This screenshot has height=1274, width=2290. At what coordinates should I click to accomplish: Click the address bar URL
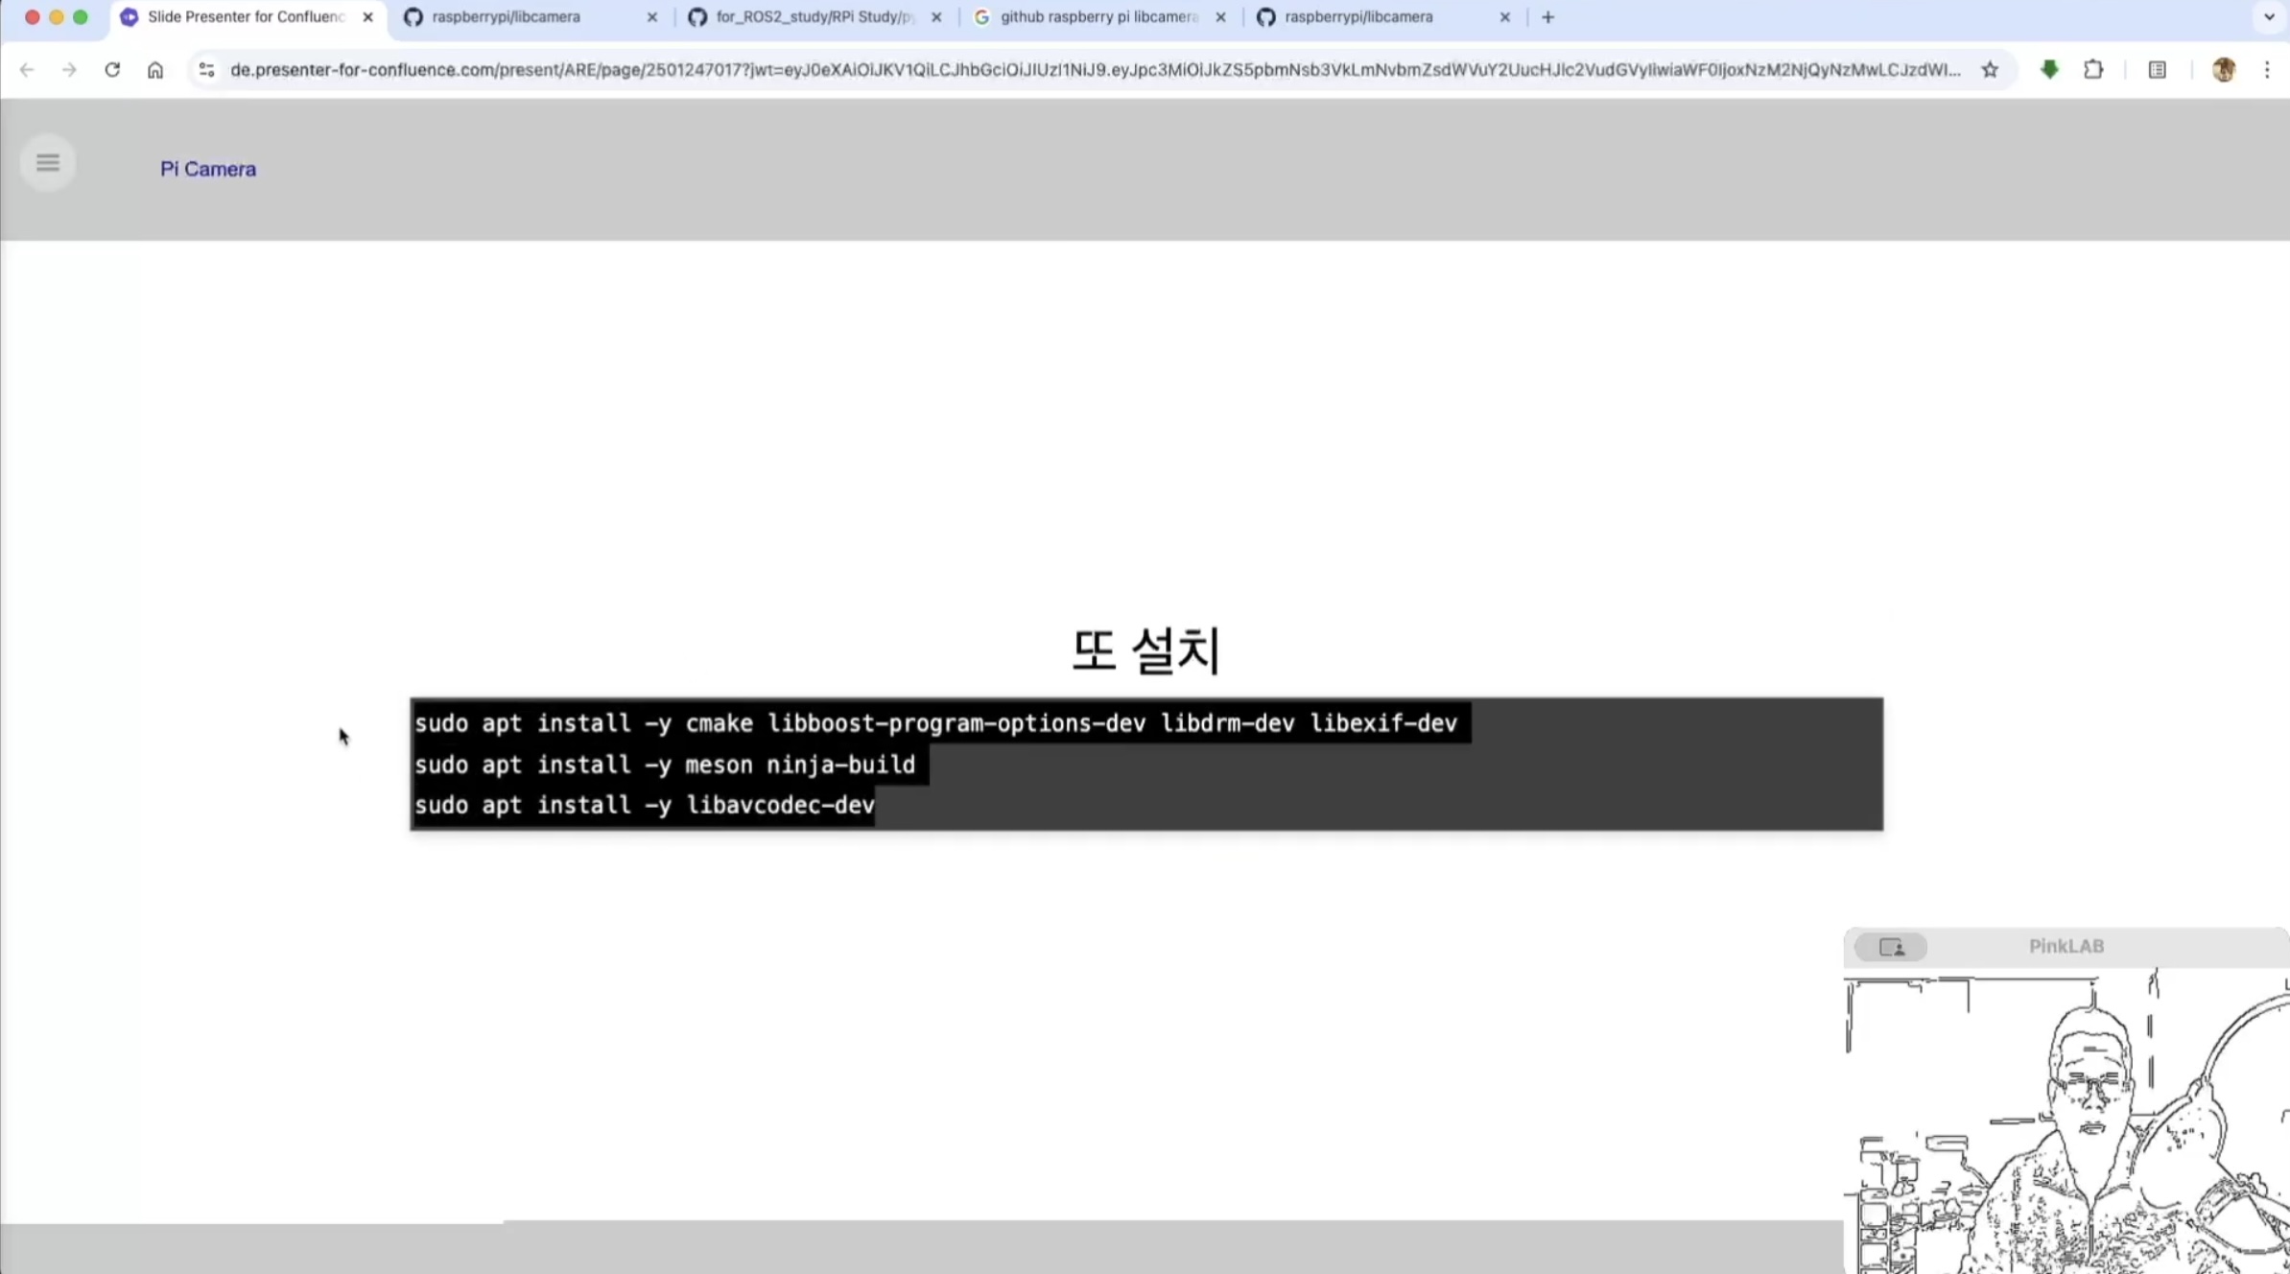[x=1094, y=70]
